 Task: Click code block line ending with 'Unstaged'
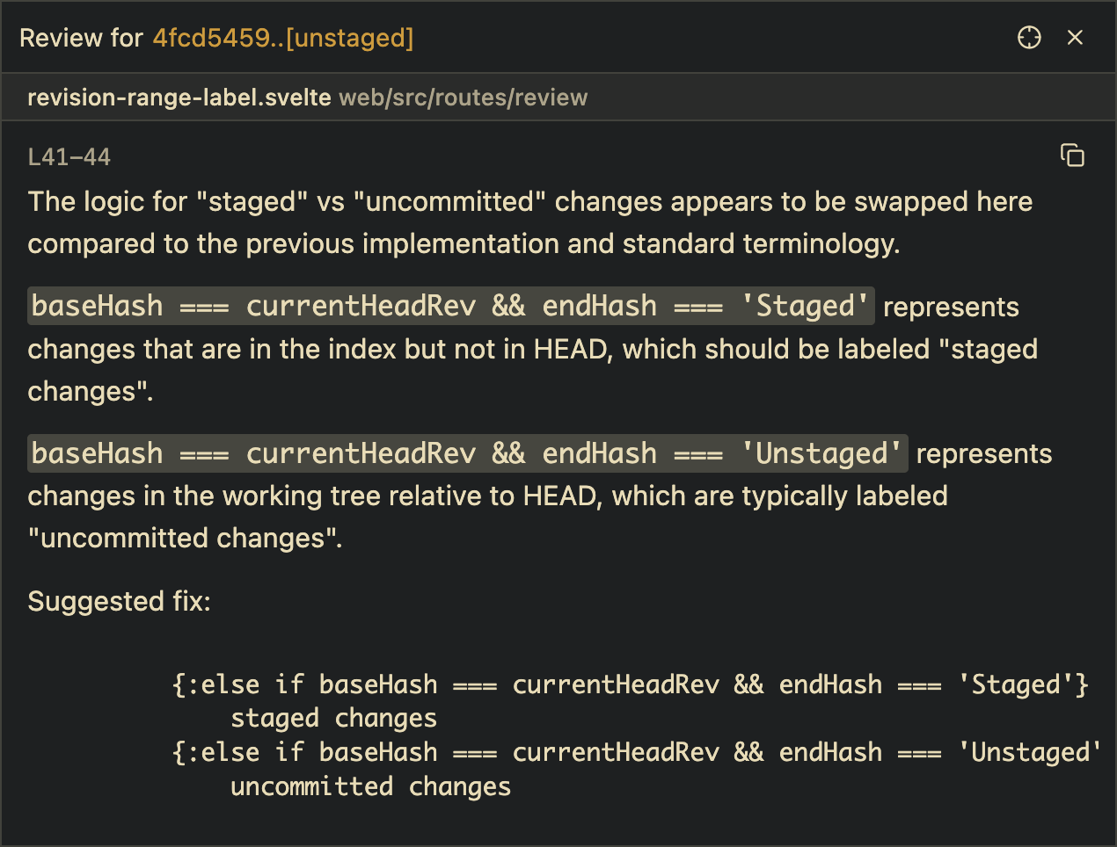[x=635, y=752]
